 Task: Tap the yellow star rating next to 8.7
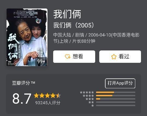(x=47, y=95)
